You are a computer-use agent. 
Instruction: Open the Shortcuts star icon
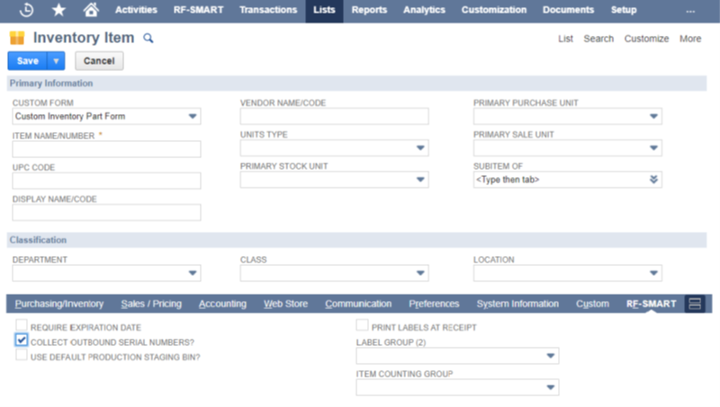point(58,10)
